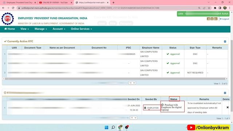233x131 pixels.
Task: Open the browser zoom magnifier icon
Action: click(199, 8)
